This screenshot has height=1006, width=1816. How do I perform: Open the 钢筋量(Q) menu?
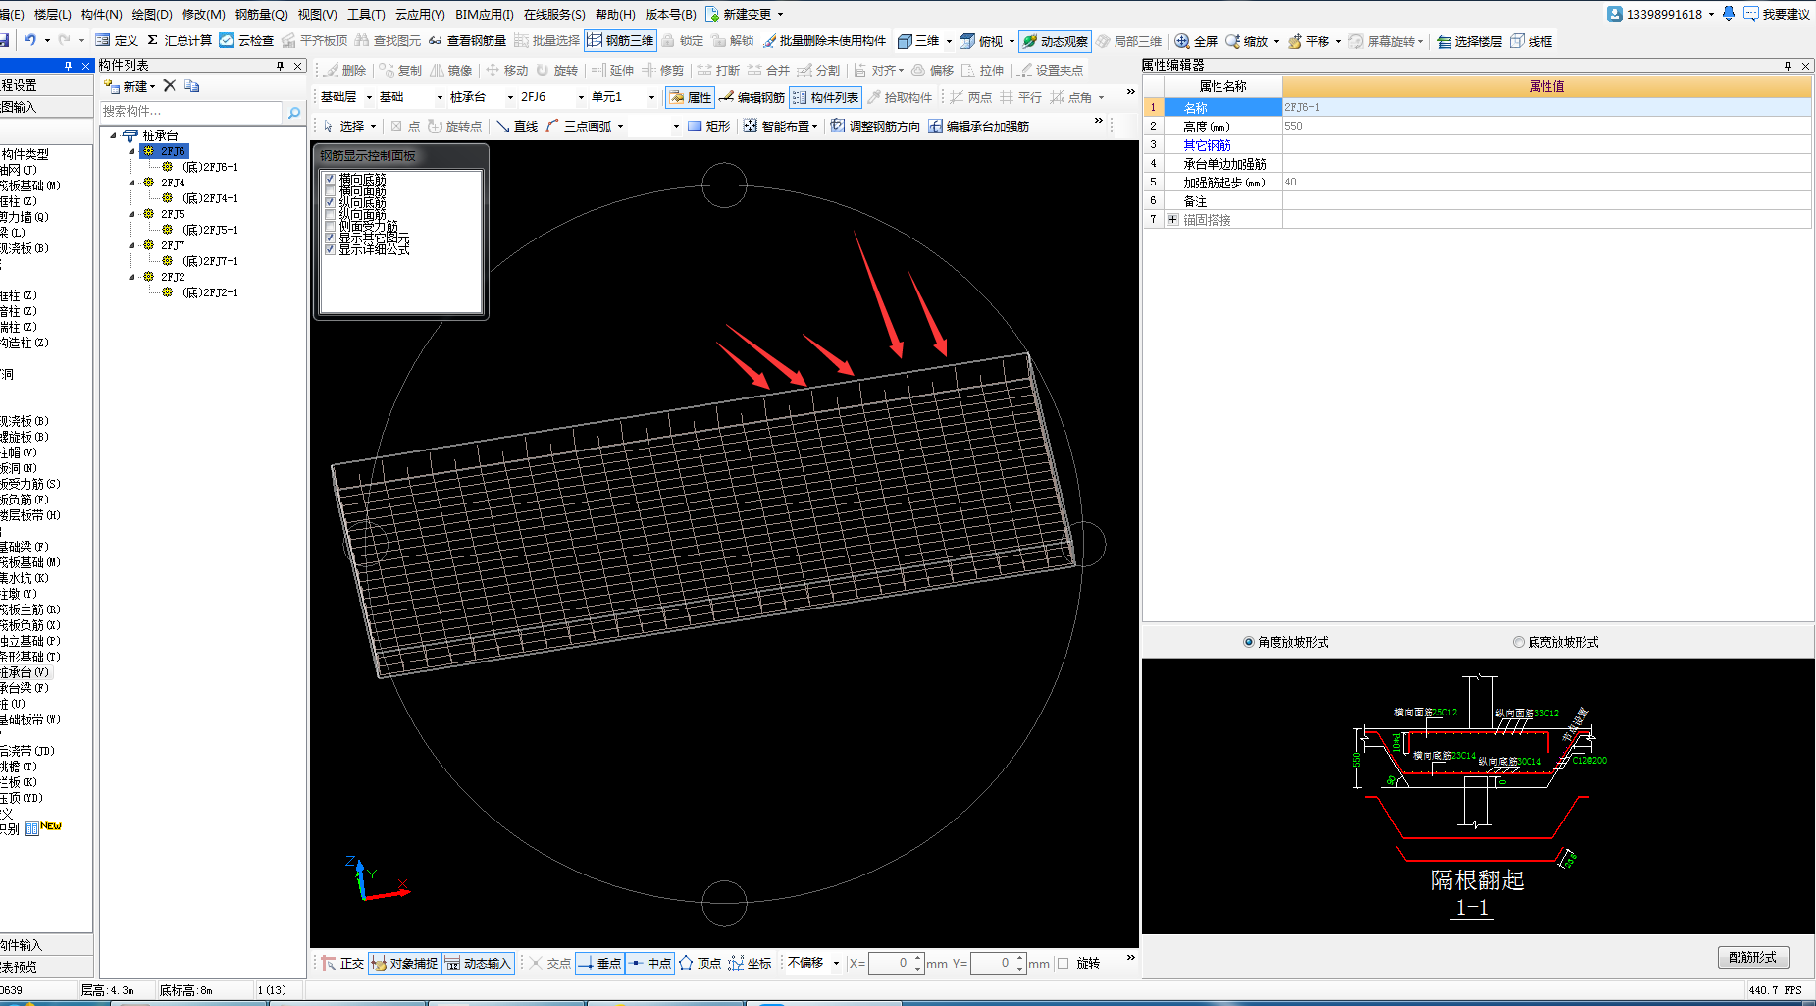pos(261,14)
